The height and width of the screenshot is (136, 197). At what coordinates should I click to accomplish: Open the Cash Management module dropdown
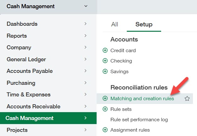click(86, 6)
